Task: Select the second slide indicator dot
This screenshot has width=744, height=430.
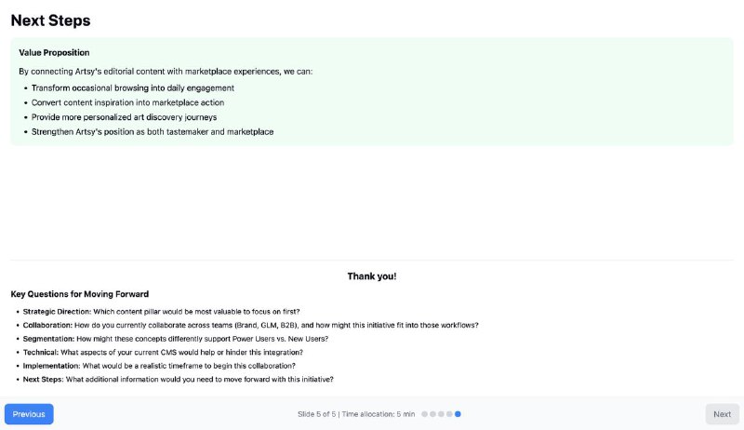Action: (x=432, y=414)
